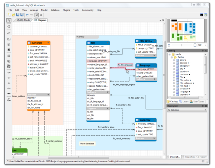Pin the Catalog panel
215x168 pixels.
tap(203, 51)
